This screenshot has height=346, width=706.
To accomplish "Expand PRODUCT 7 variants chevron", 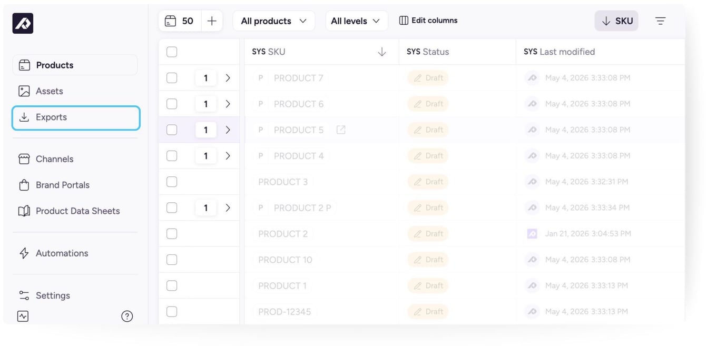I will [x=228, y=78].
